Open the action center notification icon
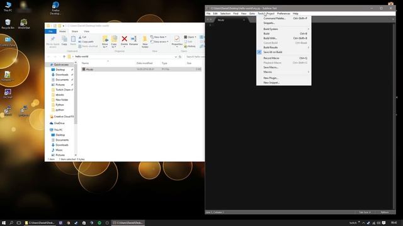 (383, 223)
